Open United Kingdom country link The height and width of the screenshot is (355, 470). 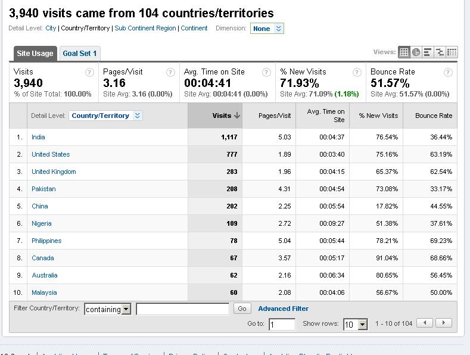tap(54, 172)
